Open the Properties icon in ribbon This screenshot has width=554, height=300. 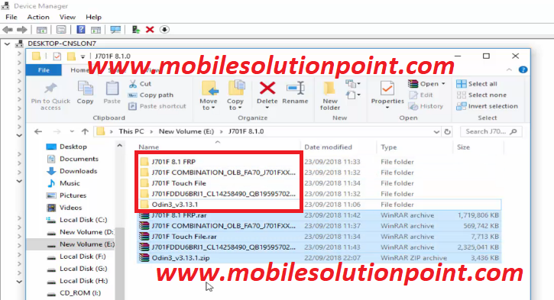(387, 89)
